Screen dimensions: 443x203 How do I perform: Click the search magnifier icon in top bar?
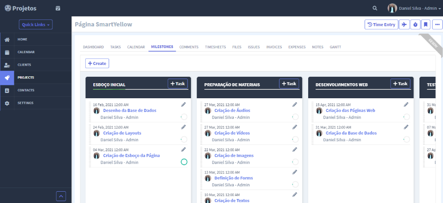point(375,8)
